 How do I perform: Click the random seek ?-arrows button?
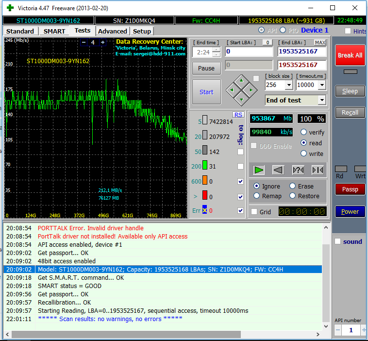tap(298, 170)
